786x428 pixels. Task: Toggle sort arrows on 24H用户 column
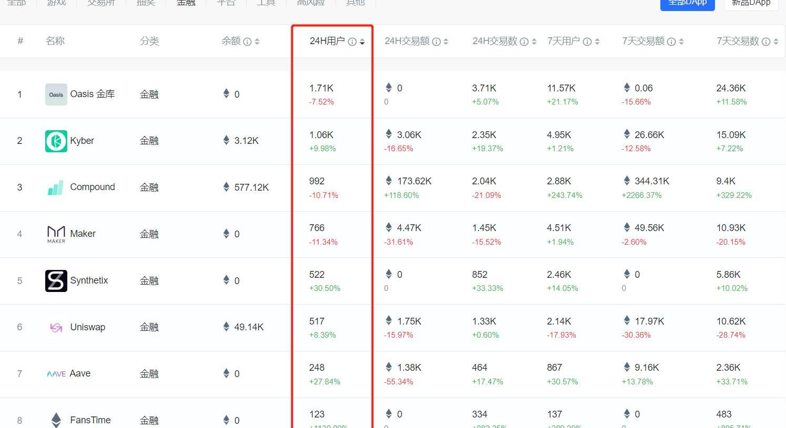pyautogui.click(x=362, y=41)
